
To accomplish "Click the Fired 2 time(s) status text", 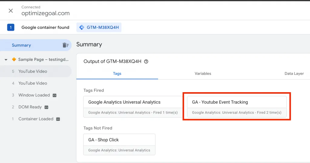I will point(269,113).
